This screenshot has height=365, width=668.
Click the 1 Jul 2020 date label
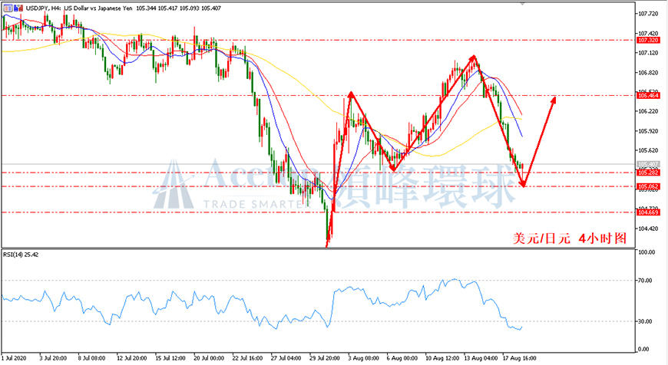click(14, 358)
